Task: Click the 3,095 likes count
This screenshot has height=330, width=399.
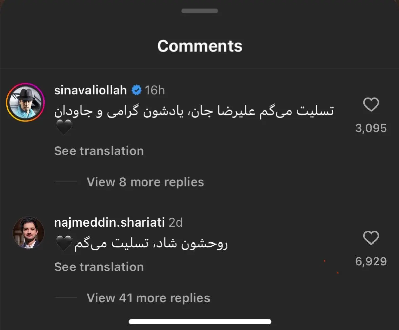Action: (x=371, y=128)
